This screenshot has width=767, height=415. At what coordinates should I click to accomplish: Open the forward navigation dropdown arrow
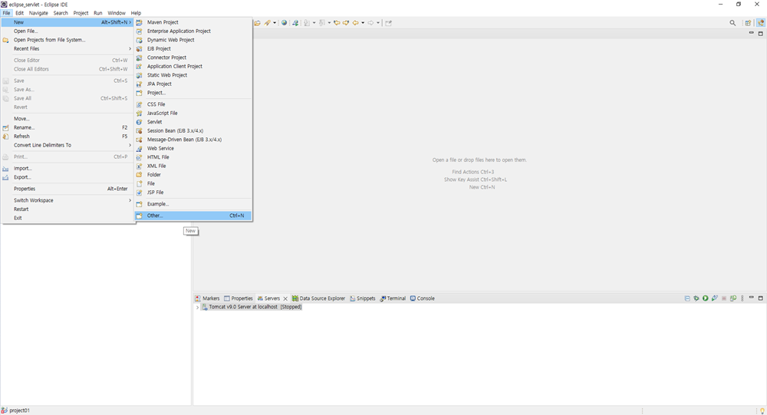pyautogui.click(x=378, y=22)
